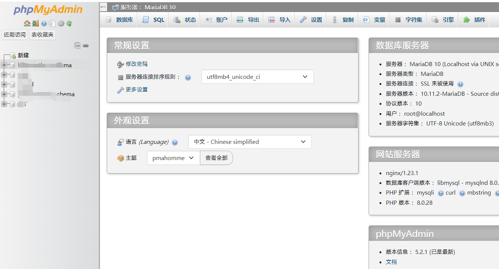Click UTF-8 Unicode (utf8mb3) charset text
Screen dimensions: 499x269
pos(460,123)
